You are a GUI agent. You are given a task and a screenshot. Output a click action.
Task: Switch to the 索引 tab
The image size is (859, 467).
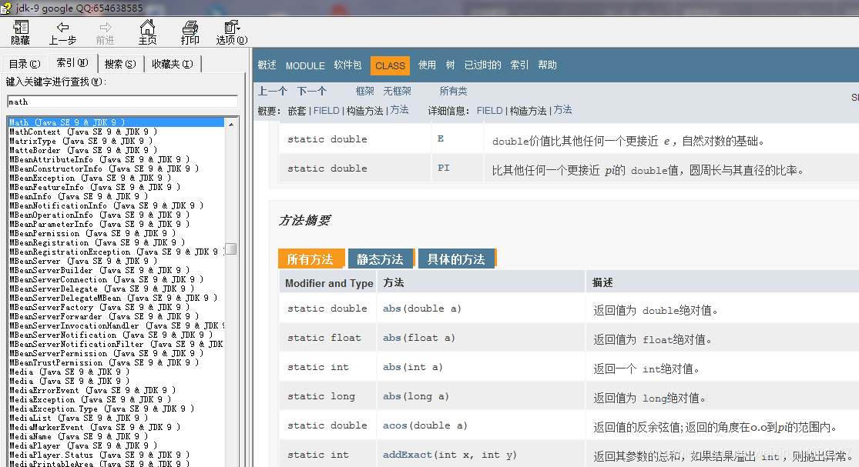pos(71,63)
